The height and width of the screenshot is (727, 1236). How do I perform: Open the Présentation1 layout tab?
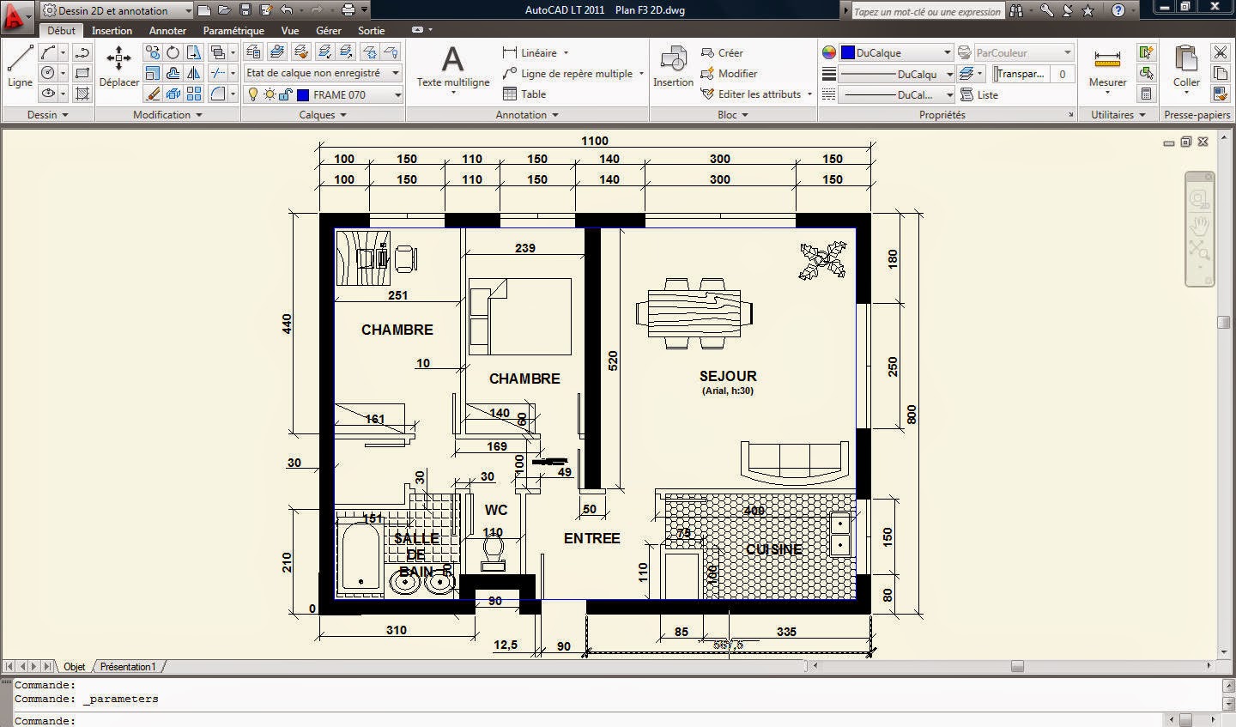tap(127, 666)
